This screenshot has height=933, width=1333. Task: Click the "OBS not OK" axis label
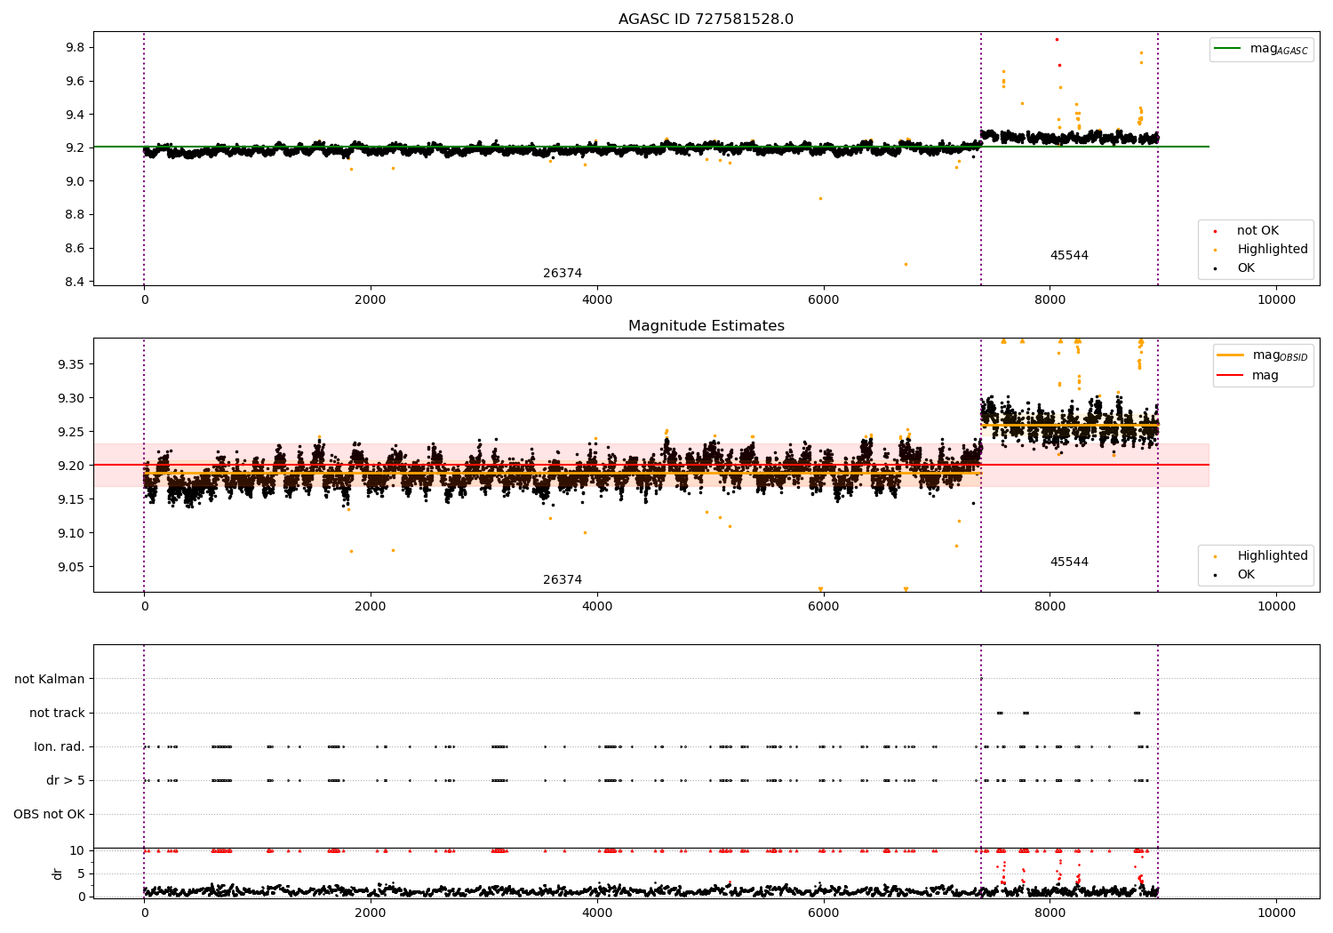tap(49, 815)
